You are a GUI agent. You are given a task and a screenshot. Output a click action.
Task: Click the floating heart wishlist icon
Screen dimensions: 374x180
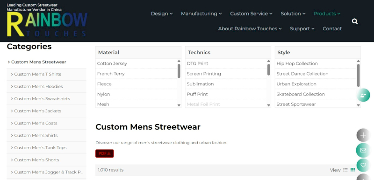363,165
